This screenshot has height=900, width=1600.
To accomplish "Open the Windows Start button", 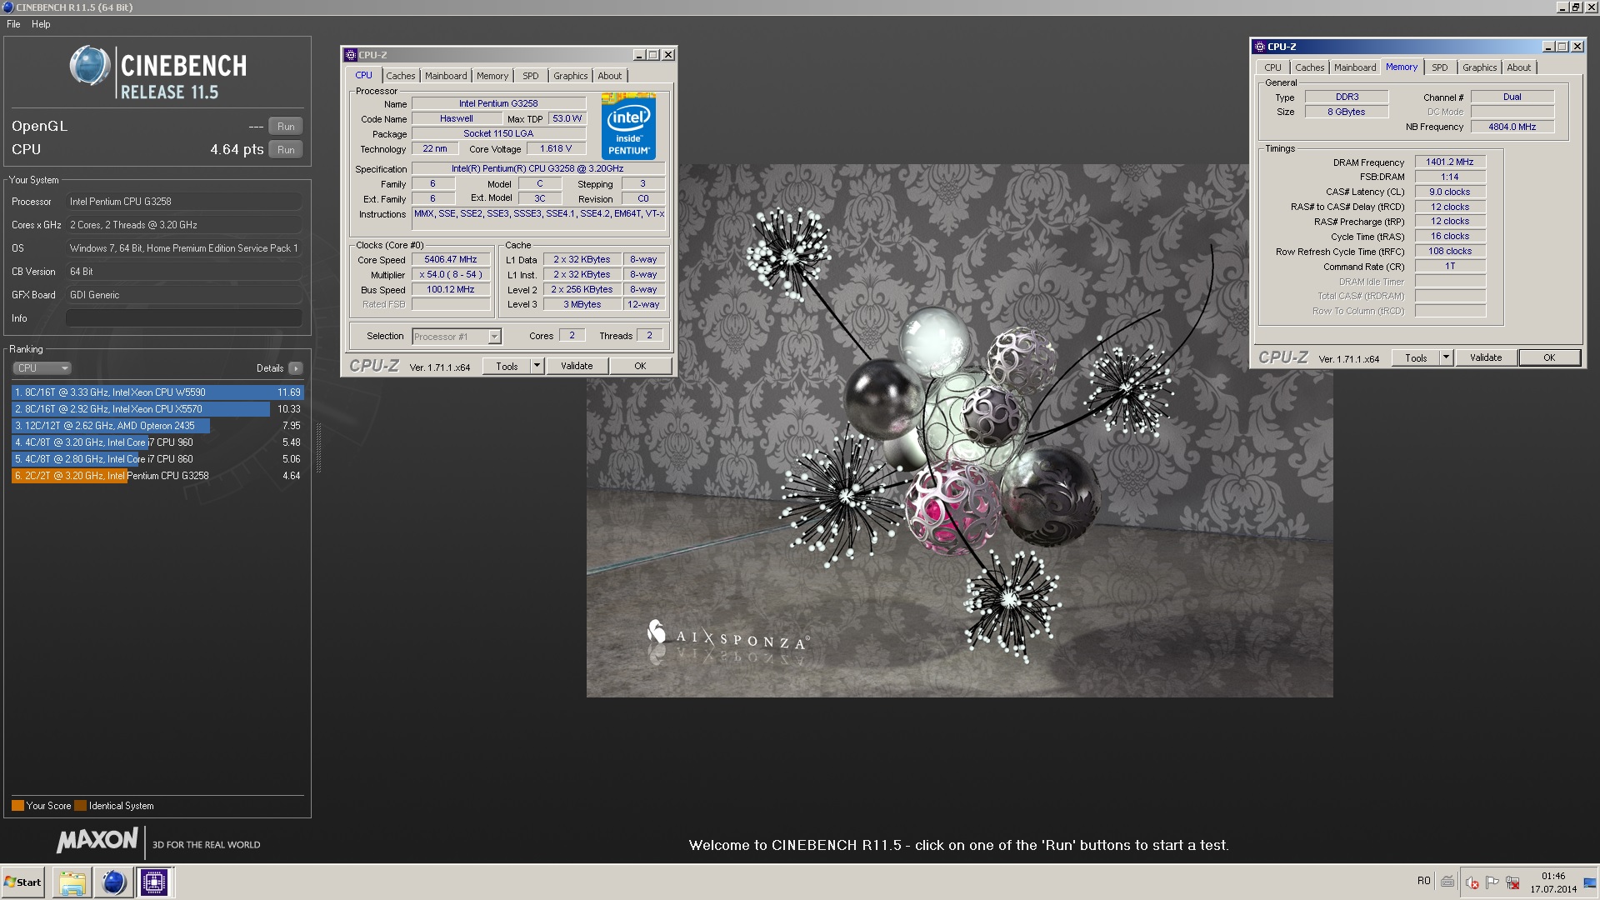I will coord(22,882).
